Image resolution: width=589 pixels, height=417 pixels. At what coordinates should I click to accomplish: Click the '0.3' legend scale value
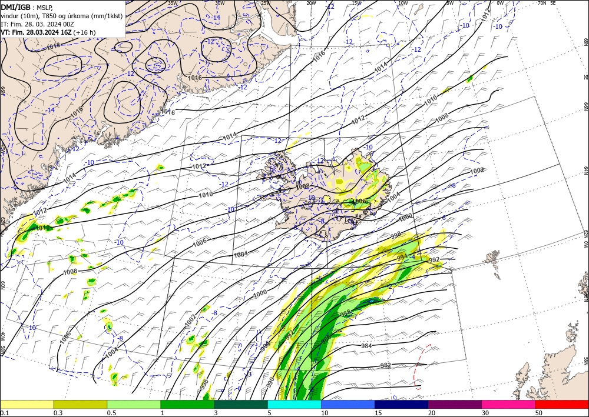[58, 413]
